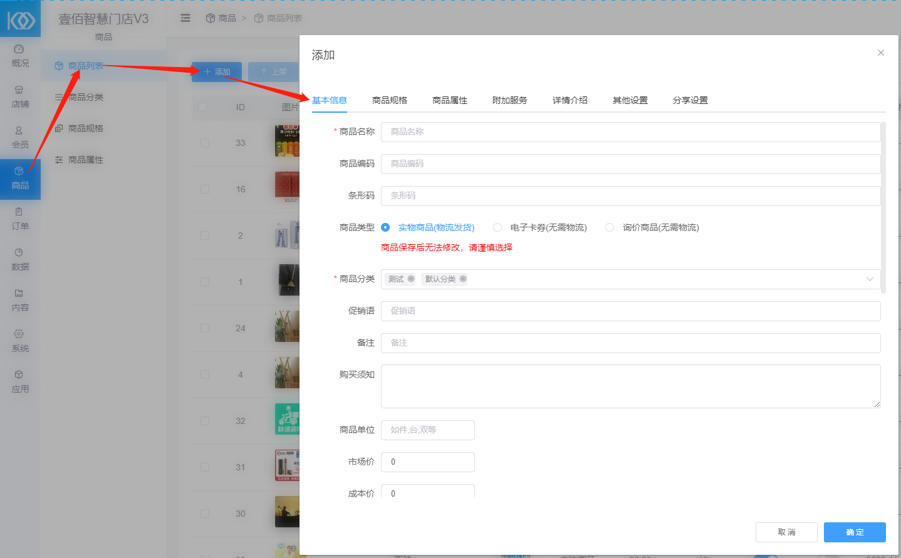Image resolution: width=901 pixels, height=558 pixels.
Task: Switch to 商品规格 tab in dialog
Action: tap(390, 100)
